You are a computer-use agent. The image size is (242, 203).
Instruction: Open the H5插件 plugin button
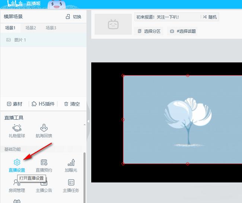tap(43, 104)
